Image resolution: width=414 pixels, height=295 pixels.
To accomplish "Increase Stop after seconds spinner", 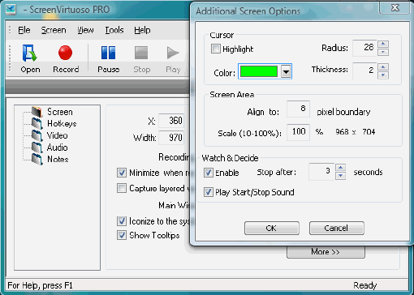I will click(x=340, y=168).
